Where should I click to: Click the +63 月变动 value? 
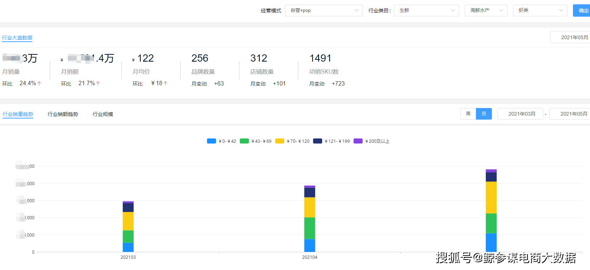219,84
